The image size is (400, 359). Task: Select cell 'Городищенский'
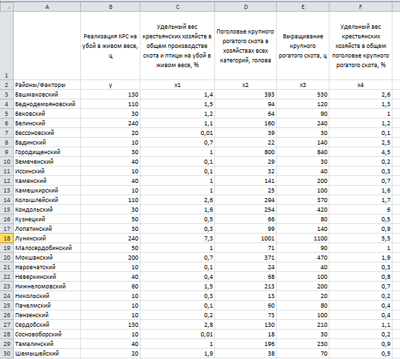[47, 152]
